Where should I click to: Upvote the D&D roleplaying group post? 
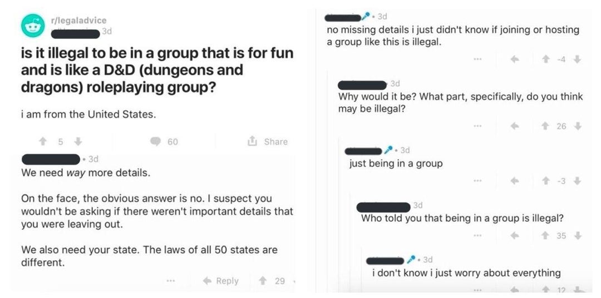click(x=41, y=142)
